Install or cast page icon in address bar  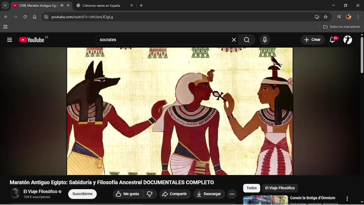(x=317, y=17)
